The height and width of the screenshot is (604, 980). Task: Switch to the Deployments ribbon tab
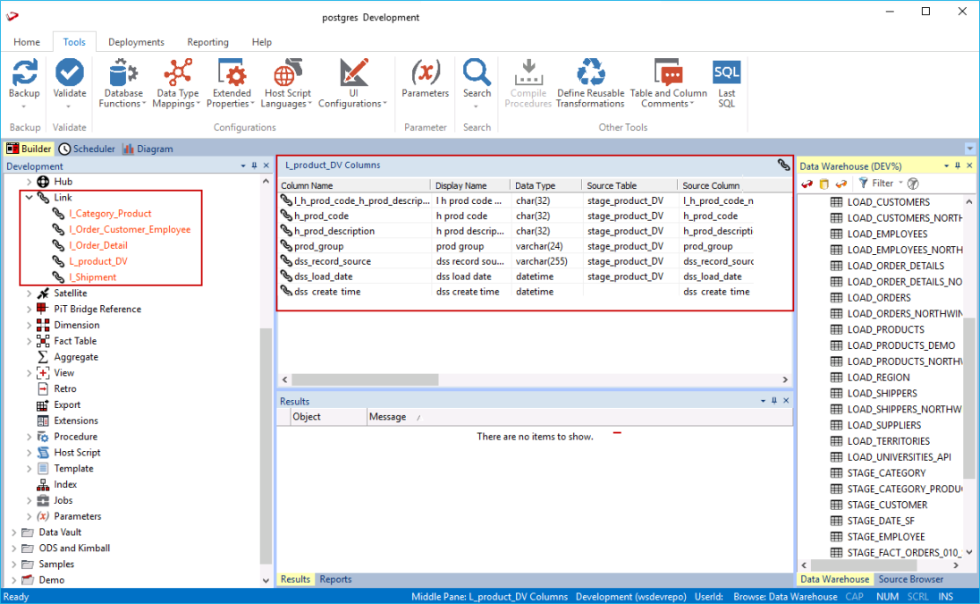pos(136,42)
